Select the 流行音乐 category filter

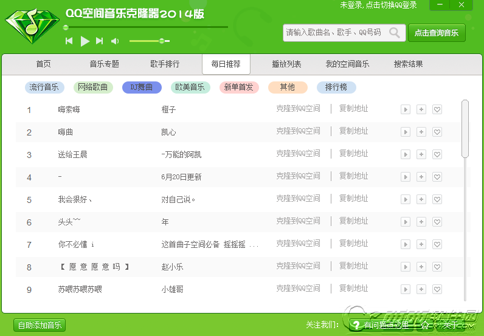(44, 87)
